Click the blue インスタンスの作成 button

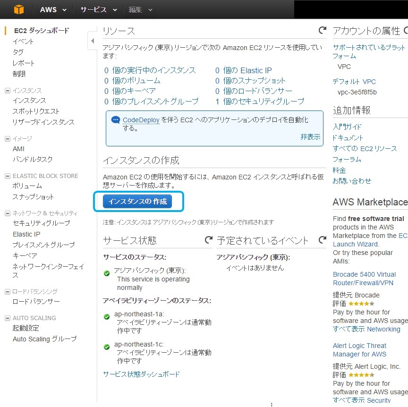coord(137,202)
